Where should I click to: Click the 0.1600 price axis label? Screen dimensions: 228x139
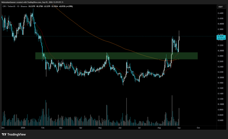pyautogui.click(x=220, y=88)
